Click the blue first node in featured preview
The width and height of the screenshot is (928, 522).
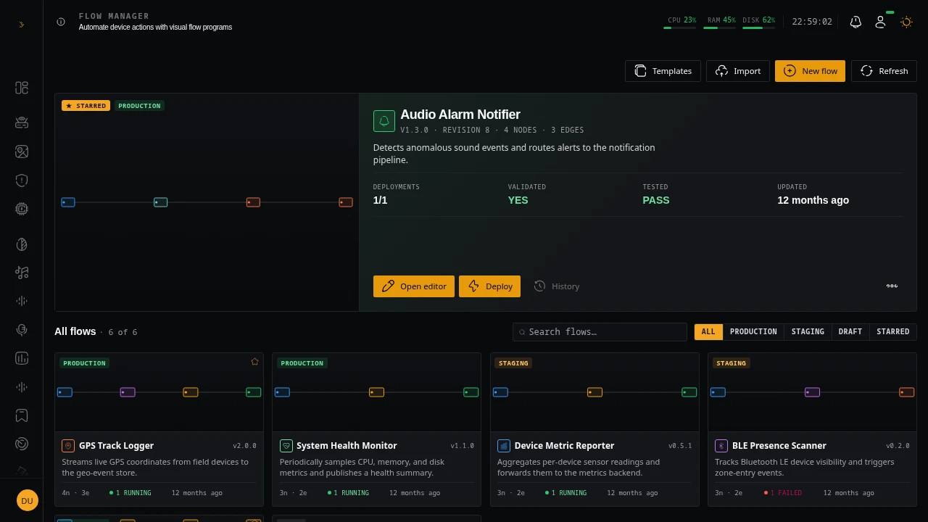click(68, 202)
